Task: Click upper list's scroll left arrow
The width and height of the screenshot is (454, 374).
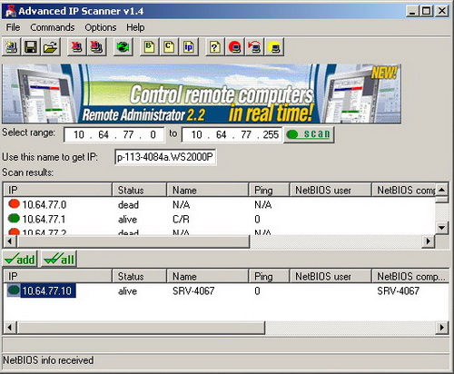Action: [x=10, y=241]
